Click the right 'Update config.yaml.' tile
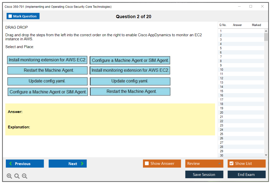Screen dimensions: 272x185 (130, 81)
